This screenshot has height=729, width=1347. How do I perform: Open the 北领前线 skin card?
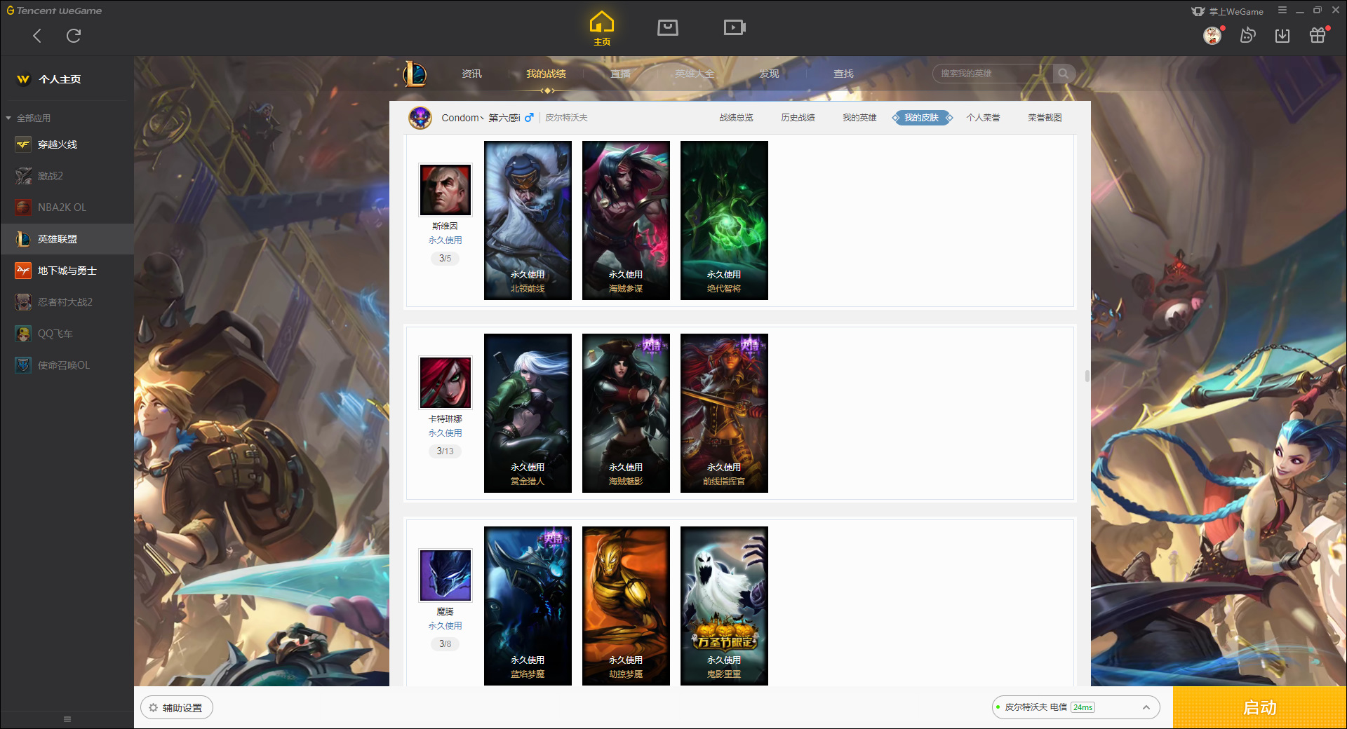click(528, 220)
